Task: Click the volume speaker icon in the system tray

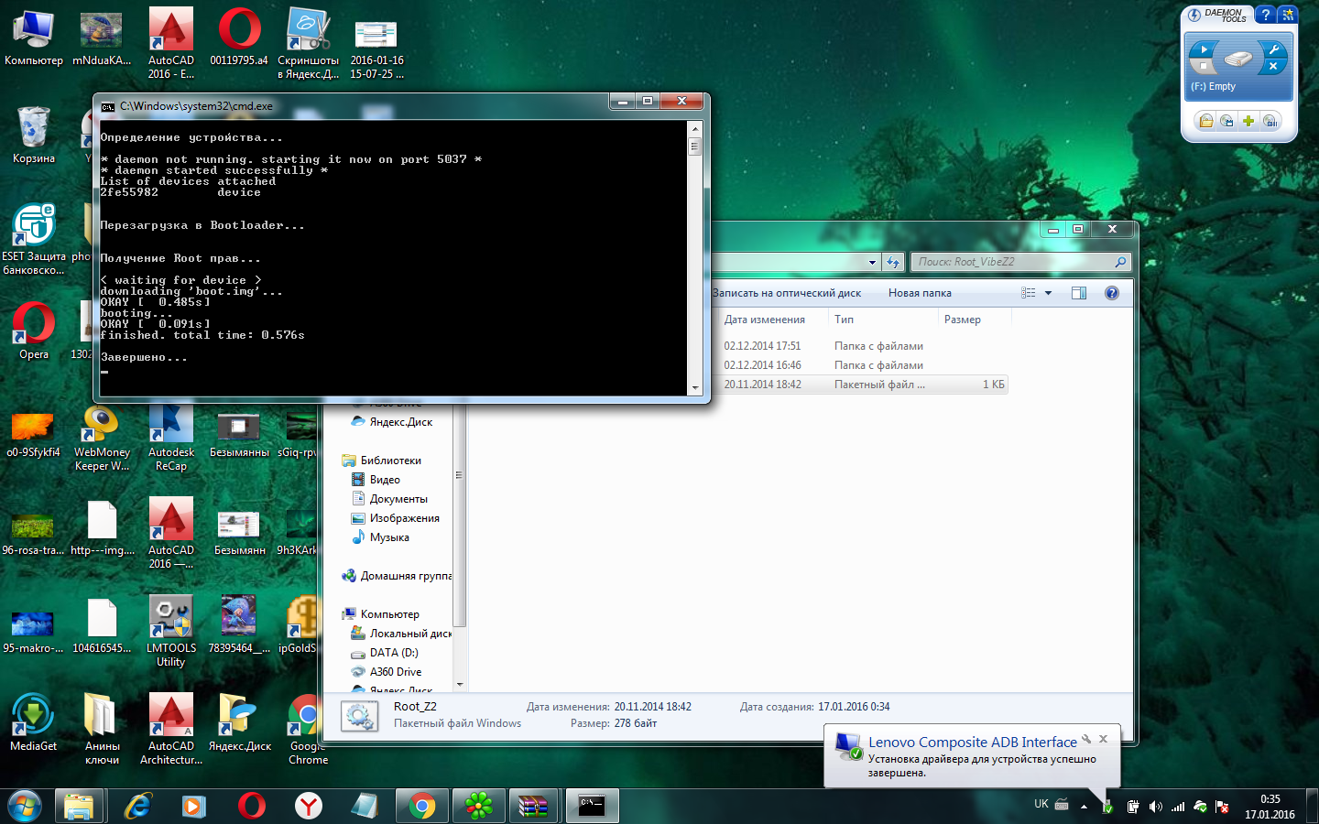Action: [x=1155, y=807]
